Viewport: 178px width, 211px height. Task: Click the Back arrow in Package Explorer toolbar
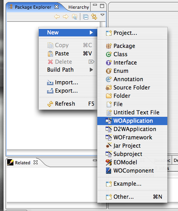[57, 17]
